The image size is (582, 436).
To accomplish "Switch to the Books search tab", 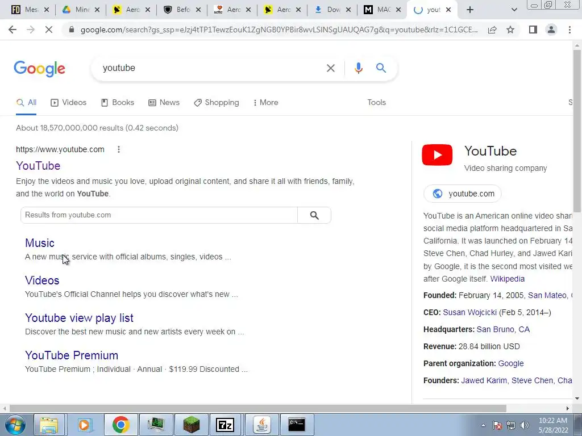I will pos(118,103).
